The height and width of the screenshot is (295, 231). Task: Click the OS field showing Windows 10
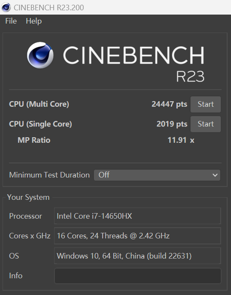pos(137,256)
